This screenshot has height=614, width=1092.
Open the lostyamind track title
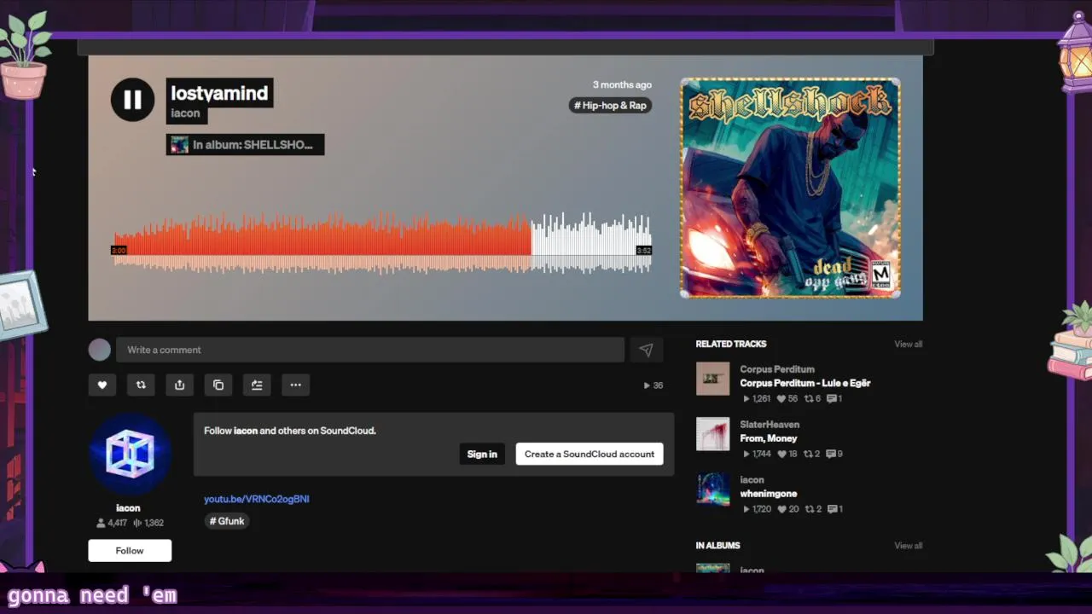pyautogui.click(x=219, y=93)
